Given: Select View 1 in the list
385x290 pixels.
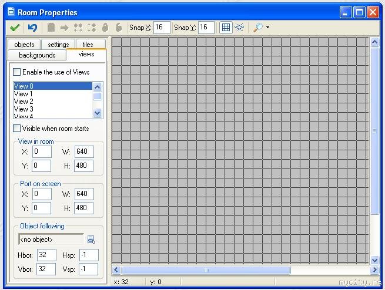Looking at the screenshot, I should [53, 94].
